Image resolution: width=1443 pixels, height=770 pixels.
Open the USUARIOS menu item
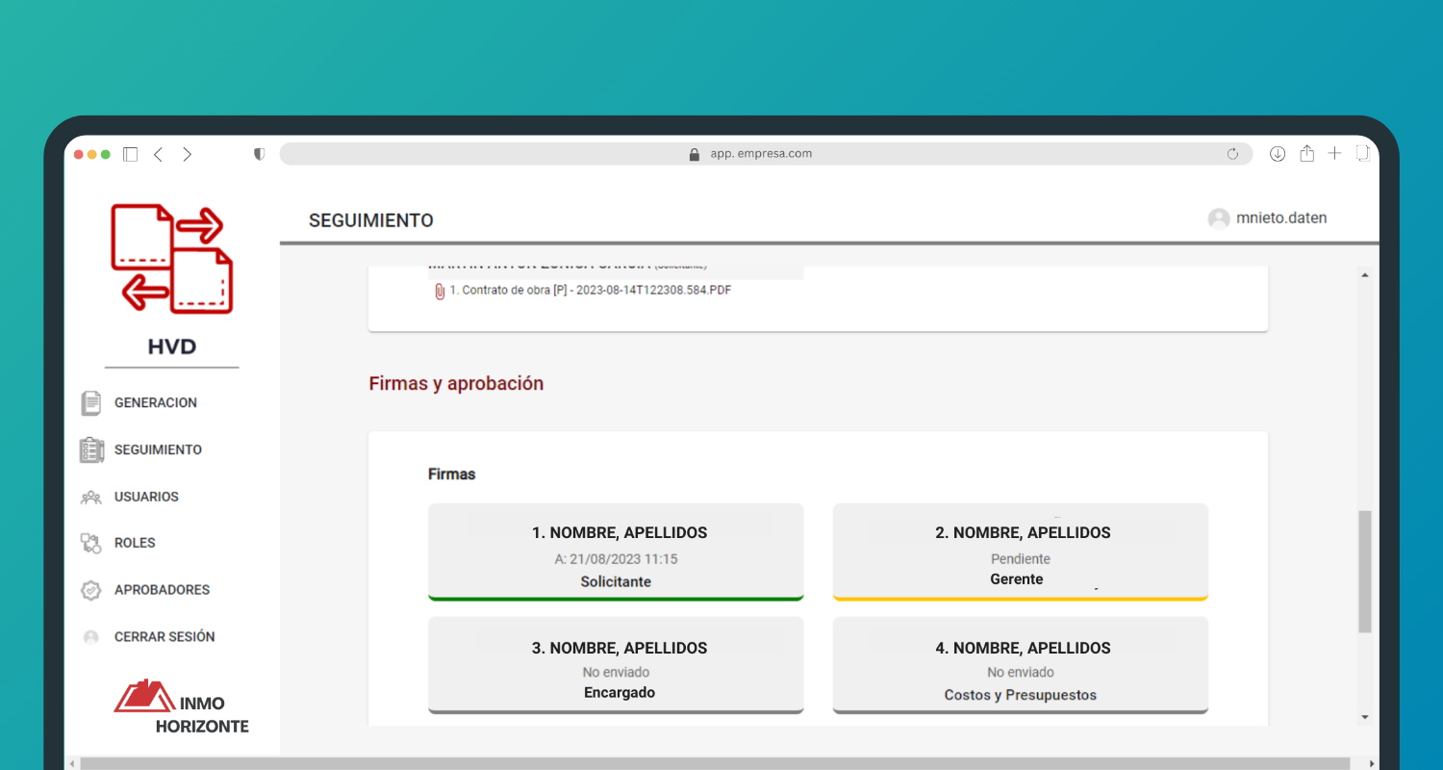coord(146,498)
